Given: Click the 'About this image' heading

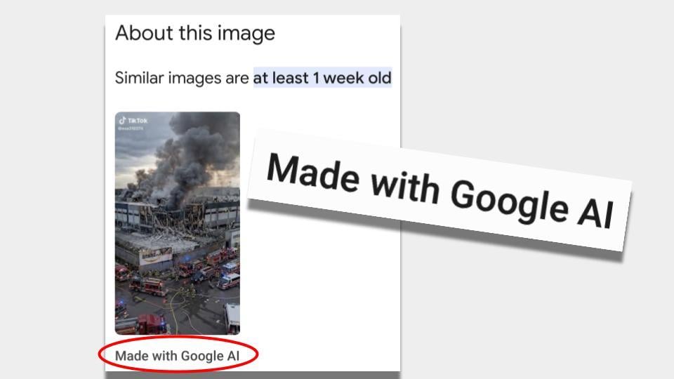Looking at the screenshot, I should point(195,33).
